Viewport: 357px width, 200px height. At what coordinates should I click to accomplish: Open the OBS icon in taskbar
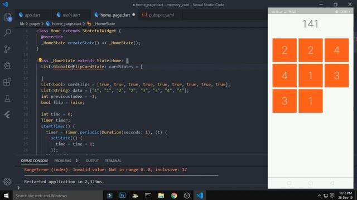click(x=187, y=196)
